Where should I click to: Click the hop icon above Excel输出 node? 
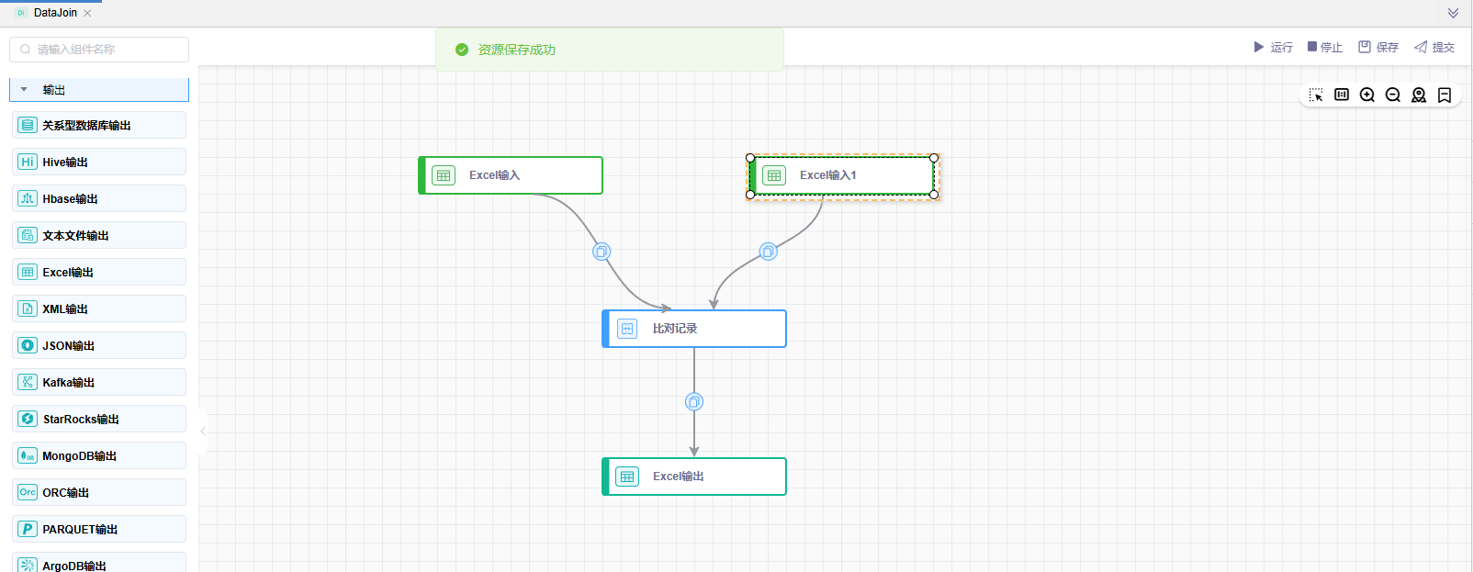click(x=694, y=402)
